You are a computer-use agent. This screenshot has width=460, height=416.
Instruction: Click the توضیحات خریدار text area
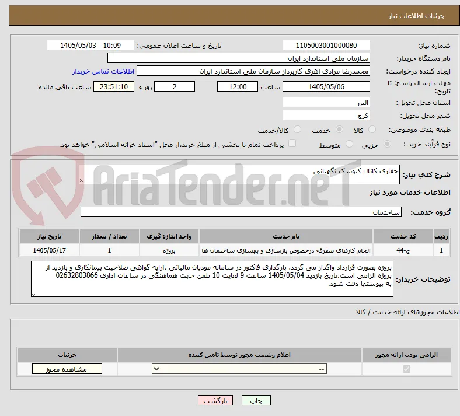pos(212,279)
